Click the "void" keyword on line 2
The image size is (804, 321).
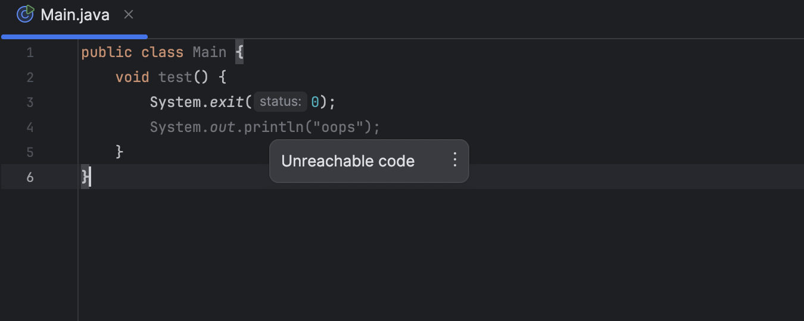132,77
